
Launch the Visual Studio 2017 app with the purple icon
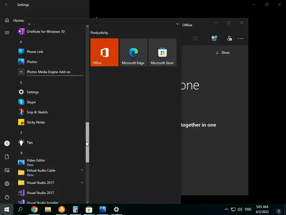coord(51,193)
